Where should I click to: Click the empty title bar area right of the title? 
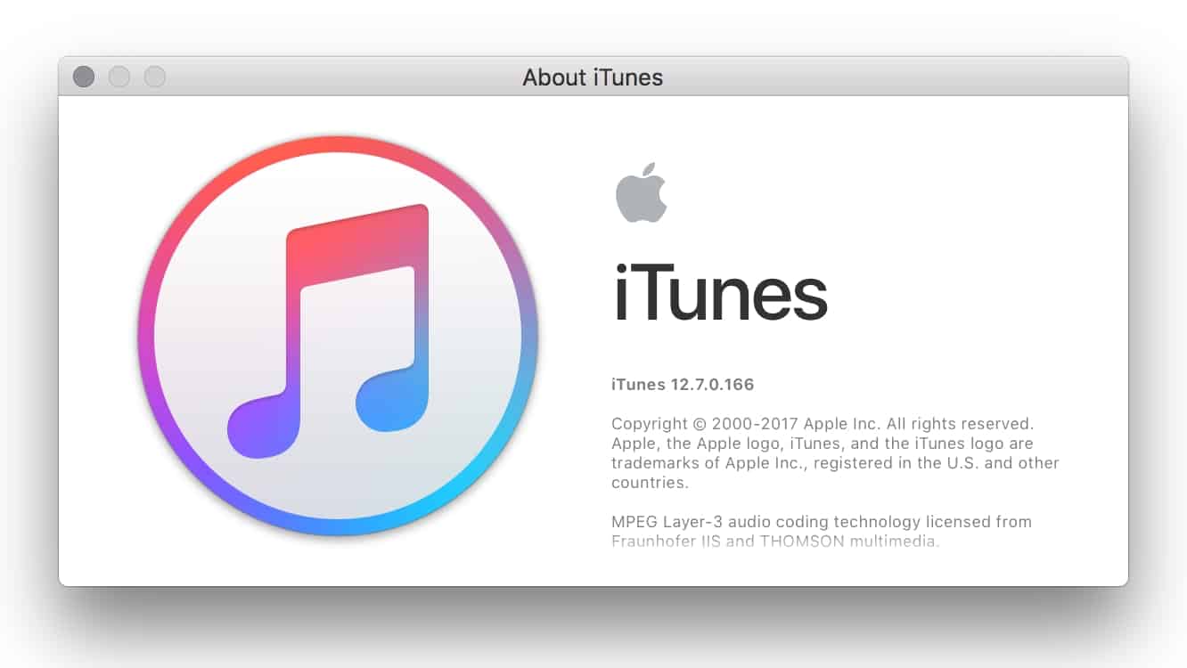pyautogui.click(x=891, y=77)
